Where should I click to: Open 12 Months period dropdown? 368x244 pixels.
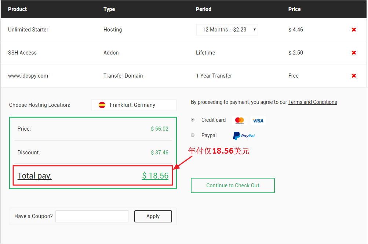[x=224, y=30]
